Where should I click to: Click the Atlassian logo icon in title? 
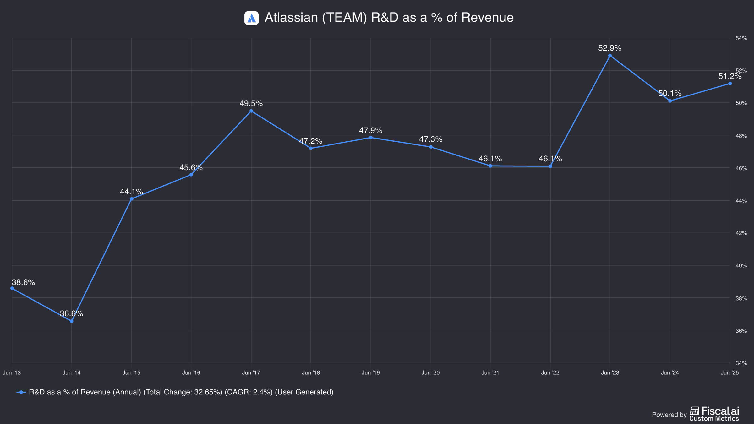251,18
